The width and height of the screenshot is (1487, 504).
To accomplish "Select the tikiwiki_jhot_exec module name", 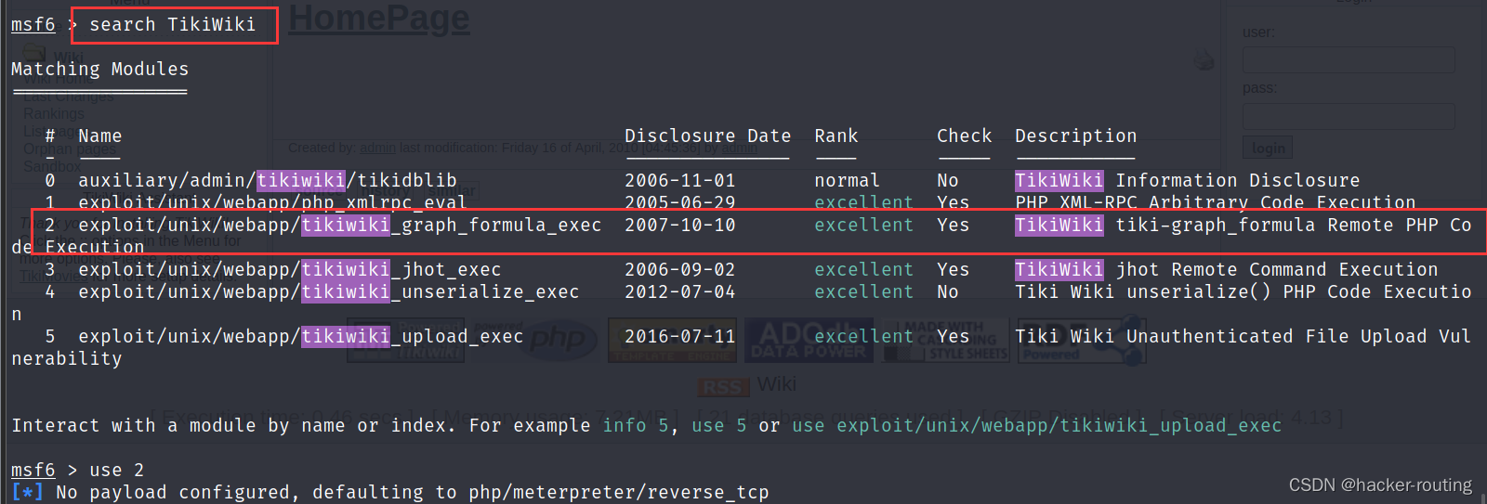I will [289, 269].
